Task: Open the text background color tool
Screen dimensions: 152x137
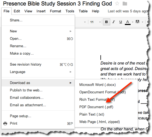Action: tap(137, 22)
